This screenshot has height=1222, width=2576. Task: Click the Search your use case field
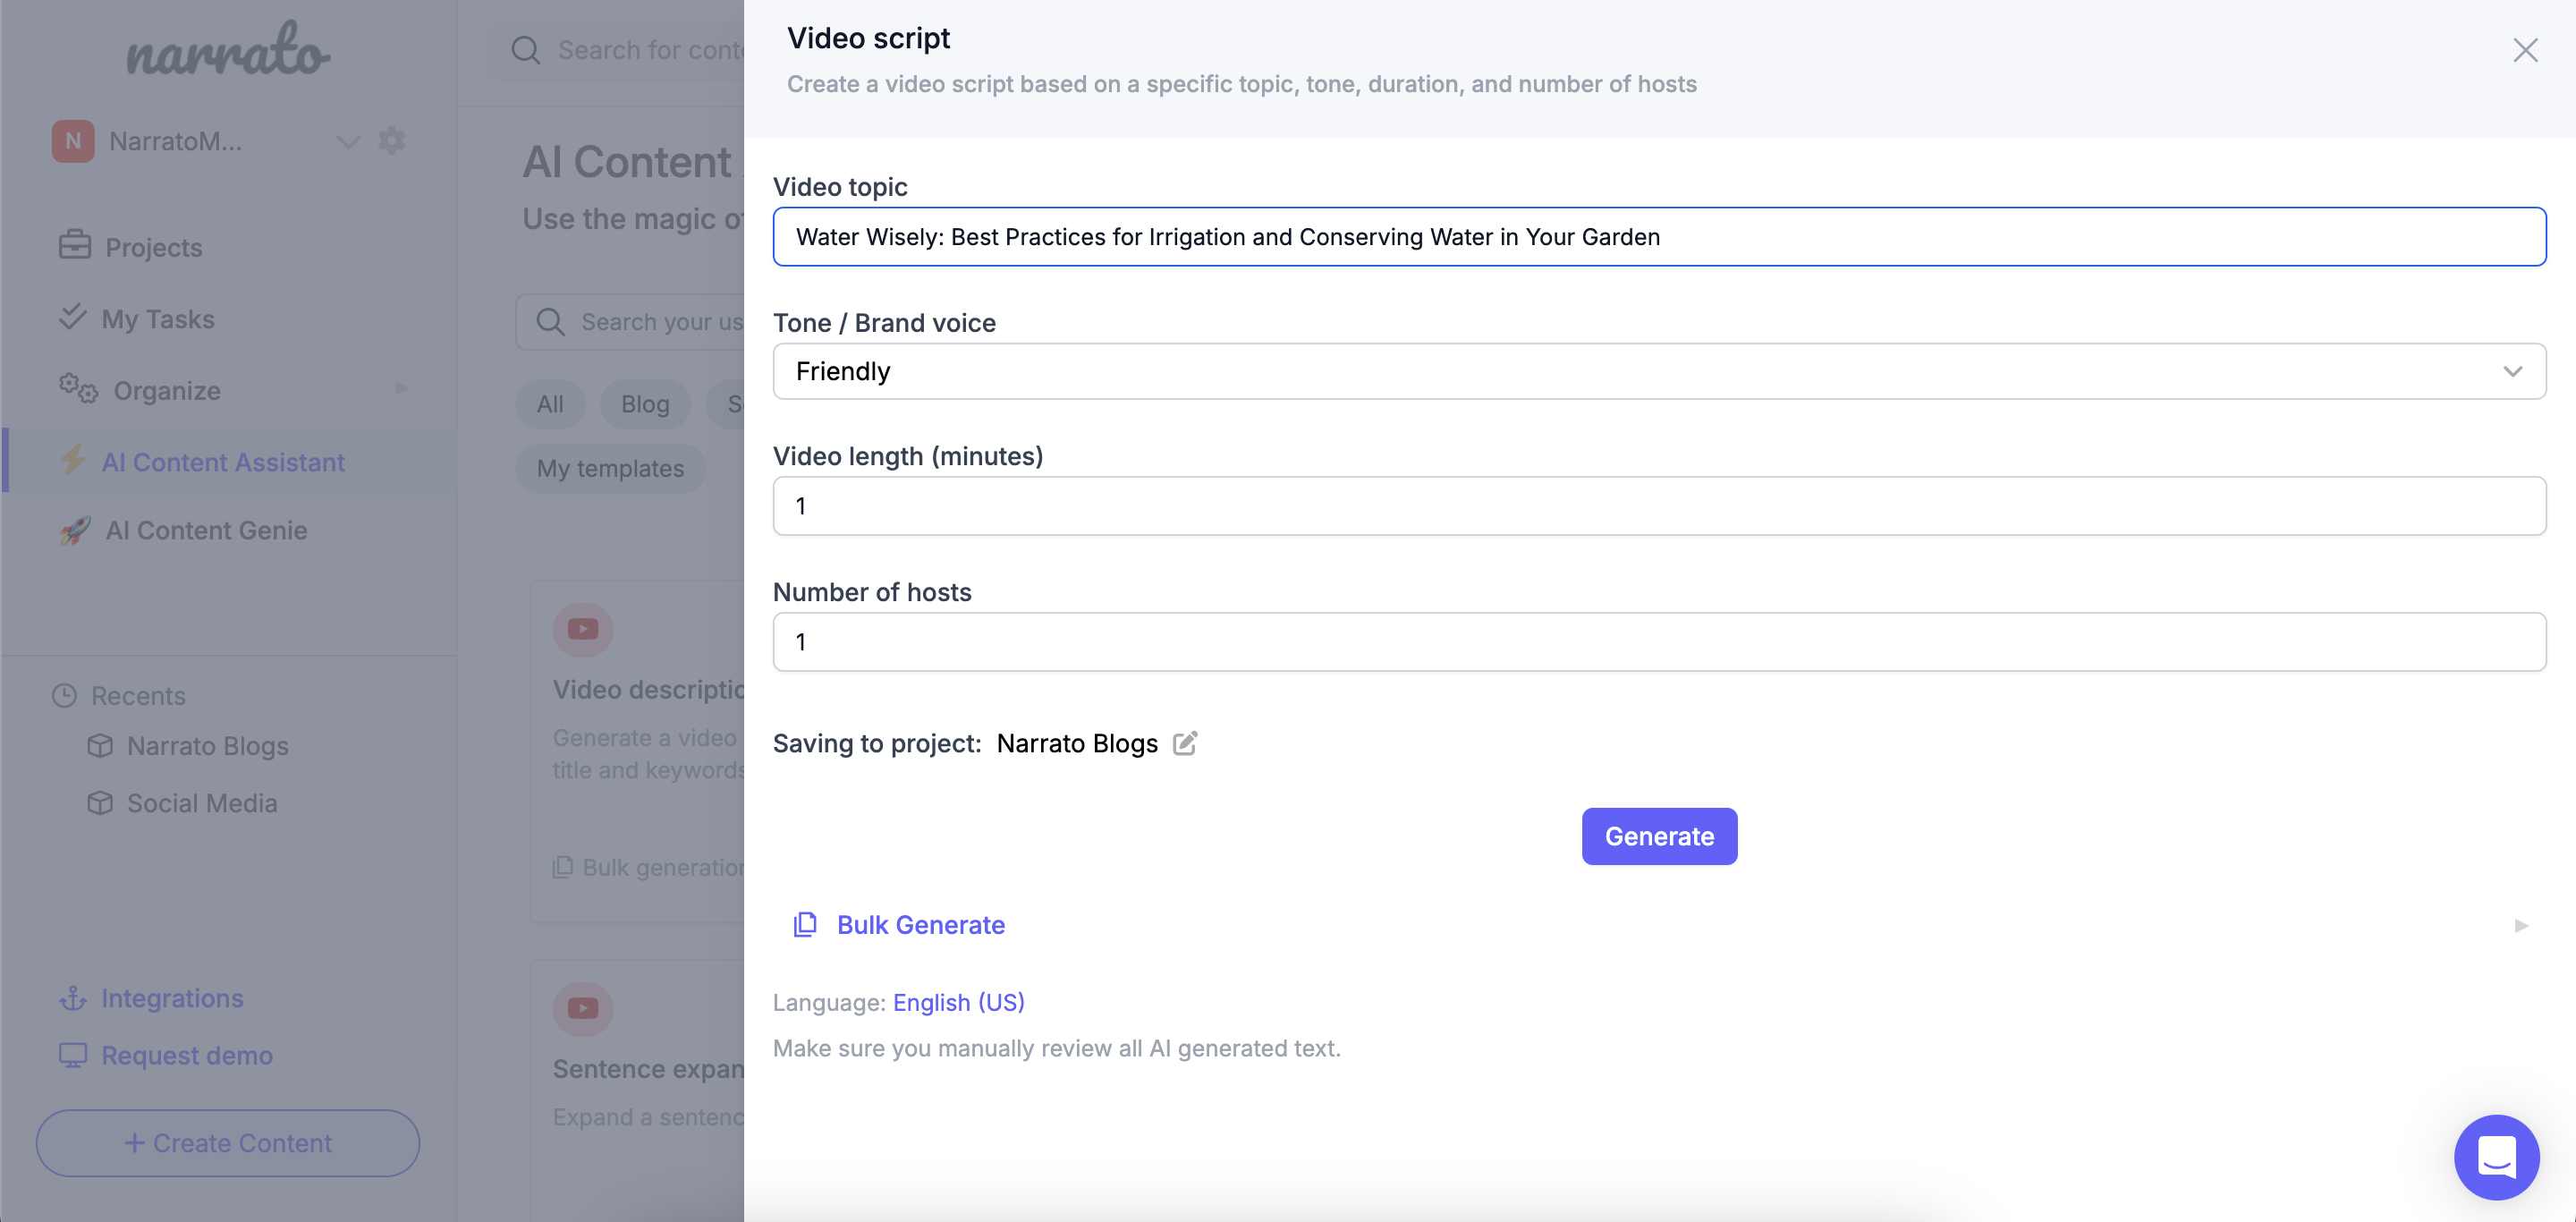click(x=630, y=322)
